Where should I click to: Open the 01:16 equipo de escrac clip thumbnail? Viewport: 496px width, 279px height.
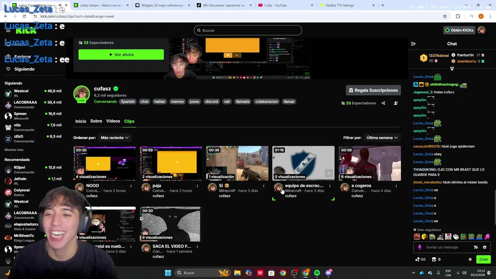click(x=303, y=164)
